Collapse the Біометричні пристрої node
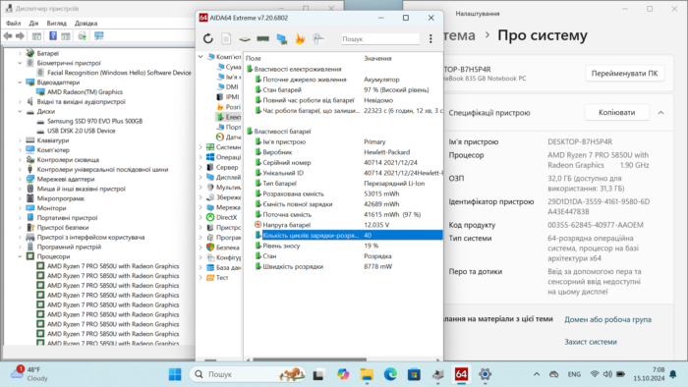 coord(21,63)
